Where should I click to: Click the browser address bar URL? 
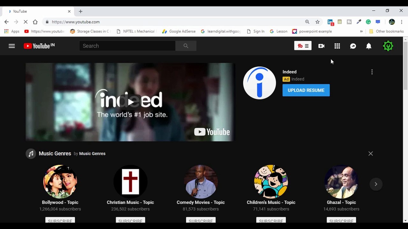[x=76, y=22]
